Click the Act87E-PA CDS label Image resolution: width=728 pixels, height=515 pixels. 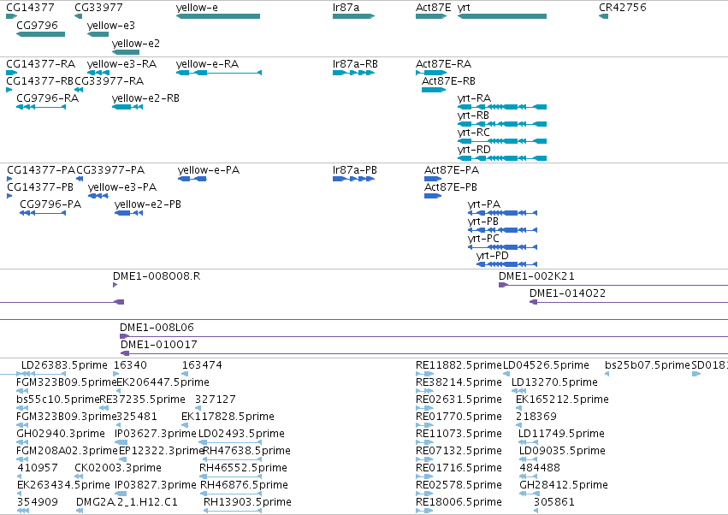(x=452, y=170)
